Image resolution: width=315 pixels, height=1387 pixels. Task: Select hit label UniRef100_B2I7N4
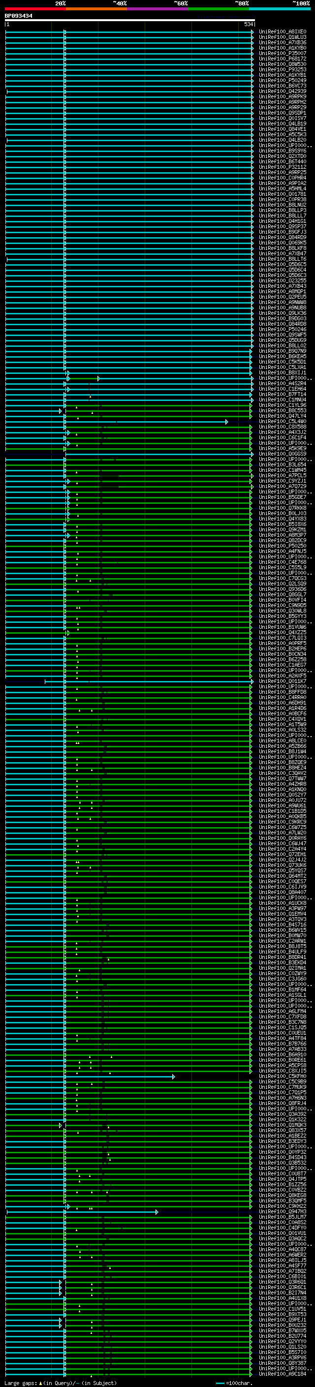coord(283,1292)
